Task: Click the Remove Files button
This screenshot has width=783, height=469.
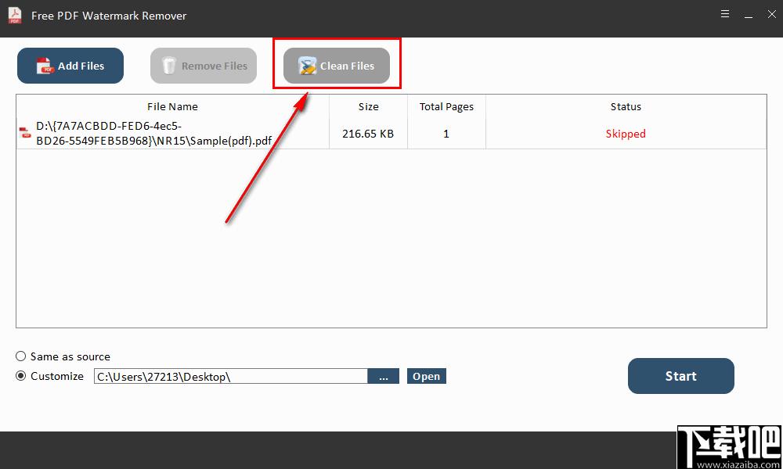Action: click(204, 66)
